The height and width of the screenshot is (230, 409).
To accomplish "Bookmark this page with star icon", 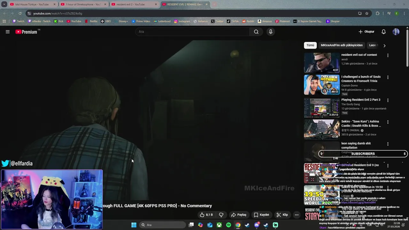I will point(367,13).
